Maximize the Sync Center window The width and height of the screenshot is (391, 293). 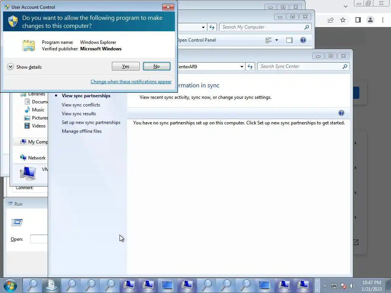(331, 56)
